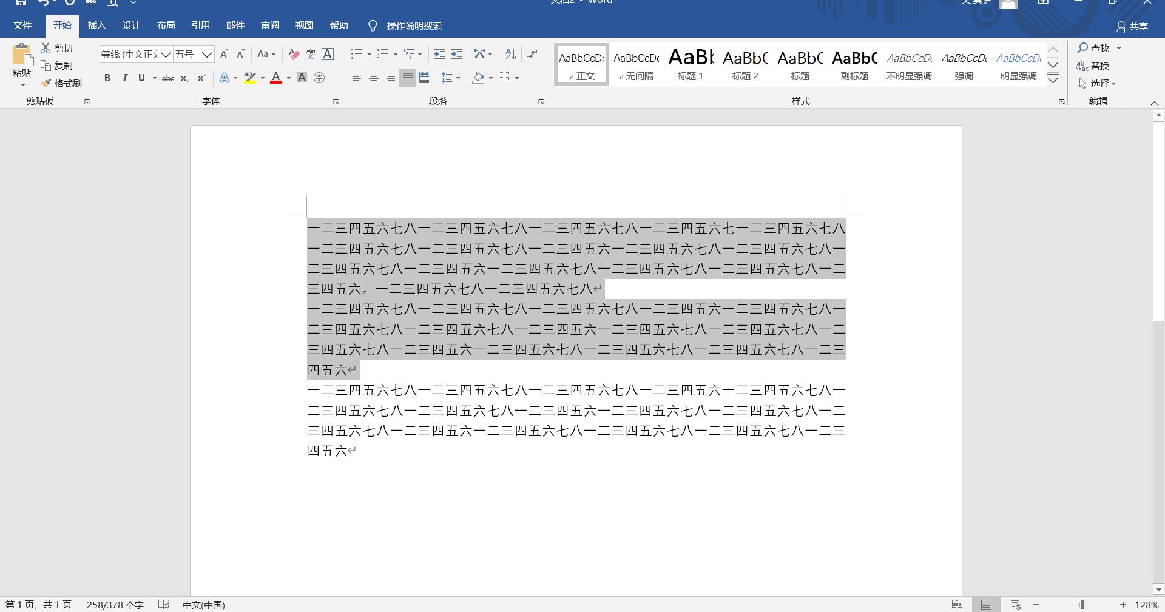The image size is (1165, 612).
Task: Click the sort (A-Z) icon
Action: click(510, 55)
